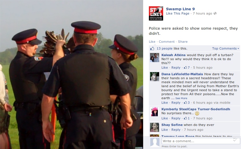Open the 13 people likes list

pos(165,48)
